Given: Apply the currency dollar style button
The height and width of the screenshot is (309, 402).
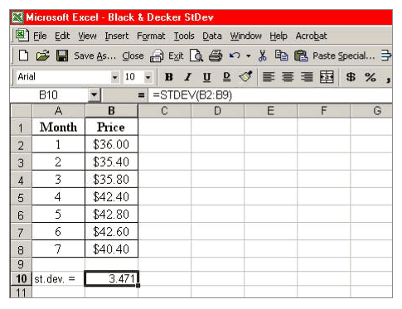Looking at the screenshot, I should (351, 77).
